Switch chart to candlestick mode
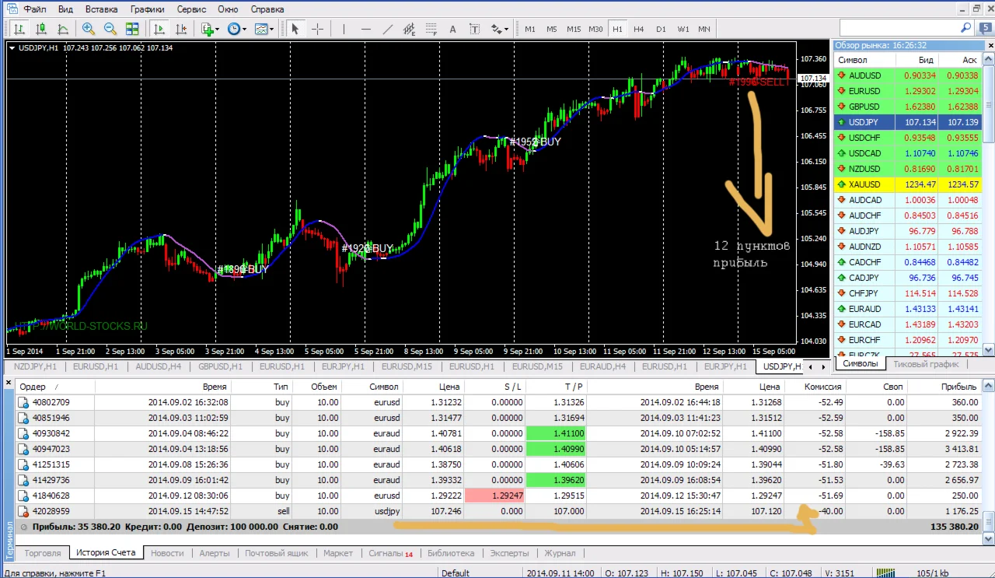 [x=40, y=29]
